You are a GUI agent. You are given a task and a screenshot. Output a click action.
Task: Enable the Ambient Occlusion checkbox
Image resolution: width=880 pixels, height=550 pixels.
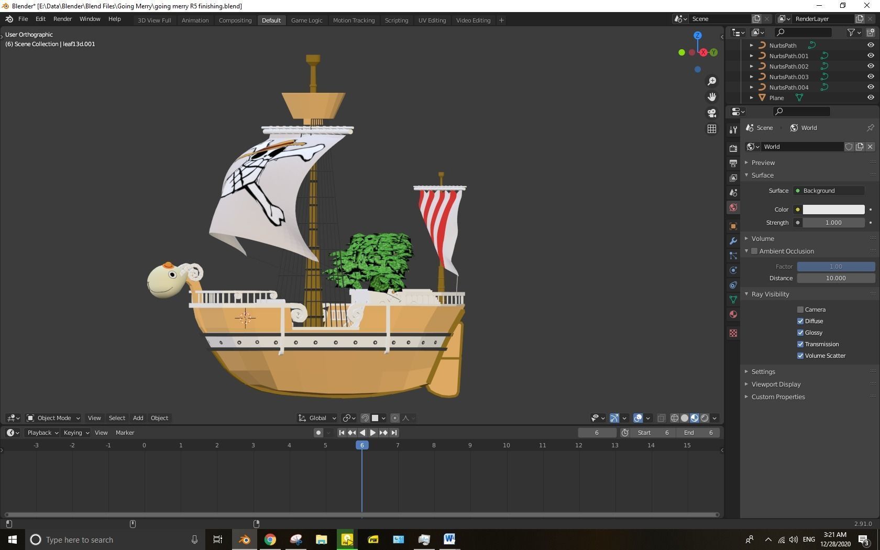[754, 251]
